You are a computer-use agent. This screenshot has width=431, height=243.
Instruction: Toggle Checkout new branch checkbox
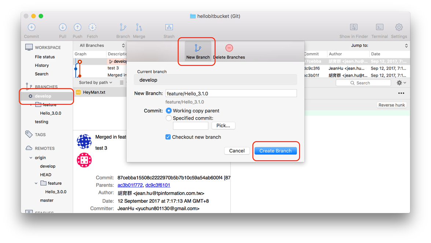click(x=168, y=137)
